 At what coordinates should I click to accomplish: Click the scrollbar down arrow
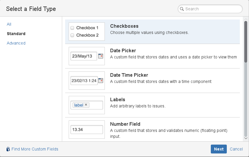pyautogui.click(x=245, y=138)
